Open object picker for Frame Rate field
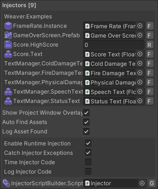Image resolution: width=158 pixels, height=189 pixels. 140,26
